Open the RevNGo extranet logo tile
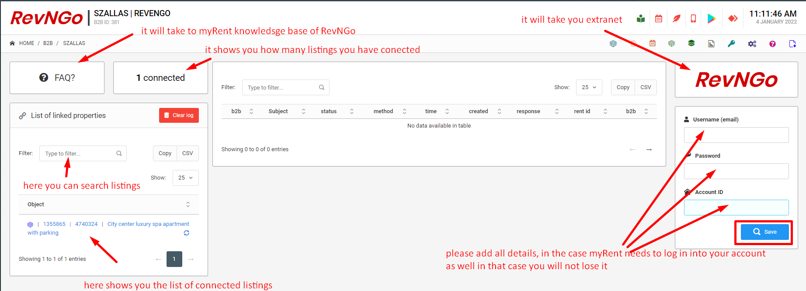The height and width of the screenshot is (291, 806). click(737, 80)
